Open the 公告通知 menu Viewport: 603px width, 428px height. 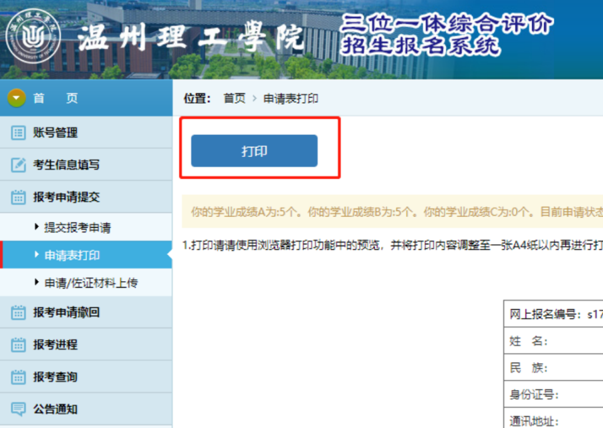tap(55, 409)
